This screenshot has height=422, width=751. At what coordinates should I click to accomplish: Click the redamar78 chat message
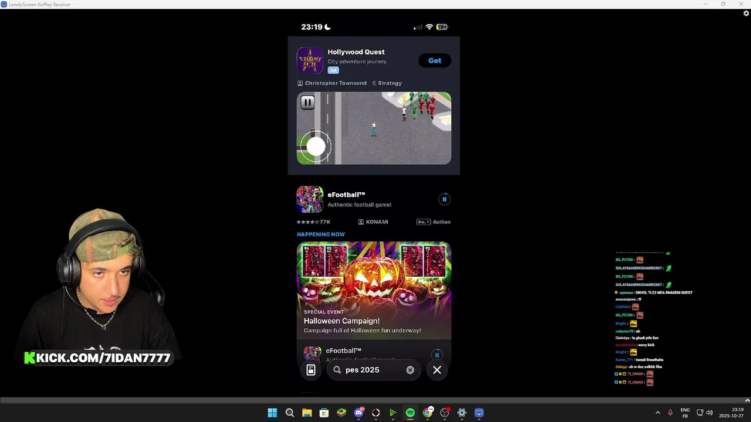tap(628, 331)
